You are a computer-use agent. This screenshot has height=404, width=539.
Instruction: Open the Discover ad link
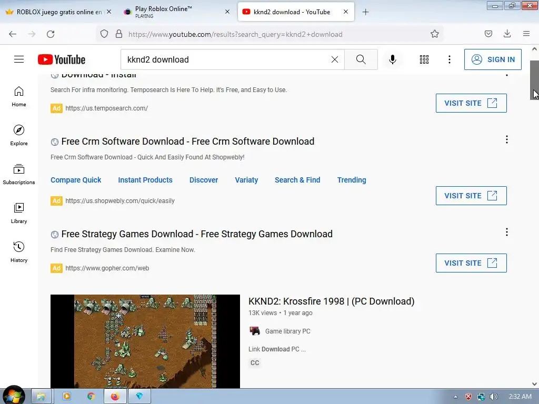tap(204, 180)
